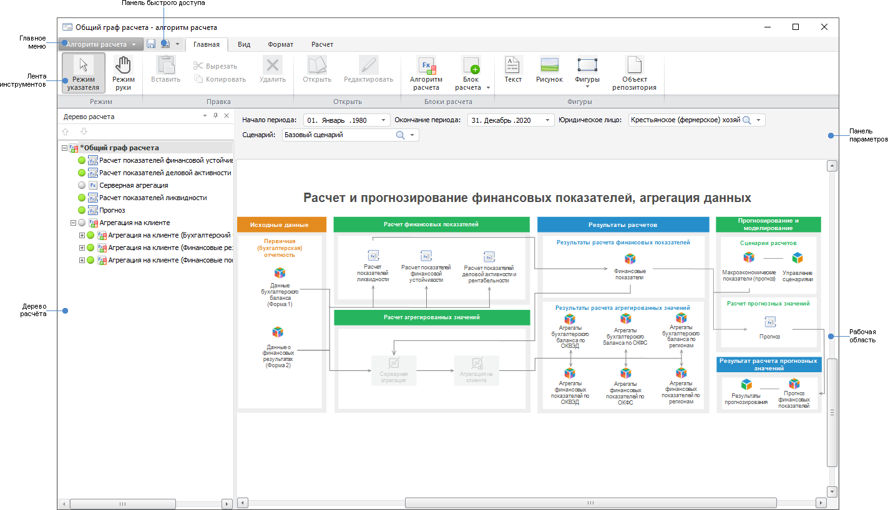Select the Режим указателя tool
Screen dimensions: 888x510
(84, 72)
